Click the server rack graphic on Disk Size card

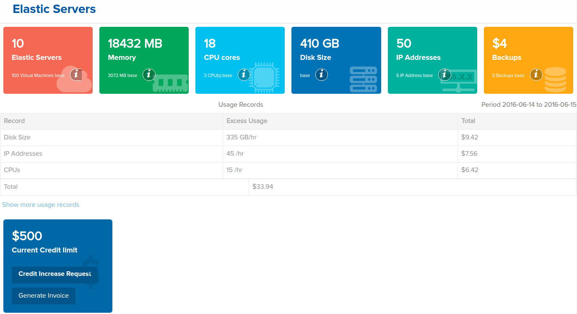click(363, 79)
